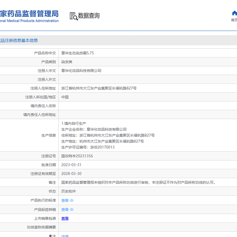Open the 查看 link for 产品标签样稿

[65, 209]
